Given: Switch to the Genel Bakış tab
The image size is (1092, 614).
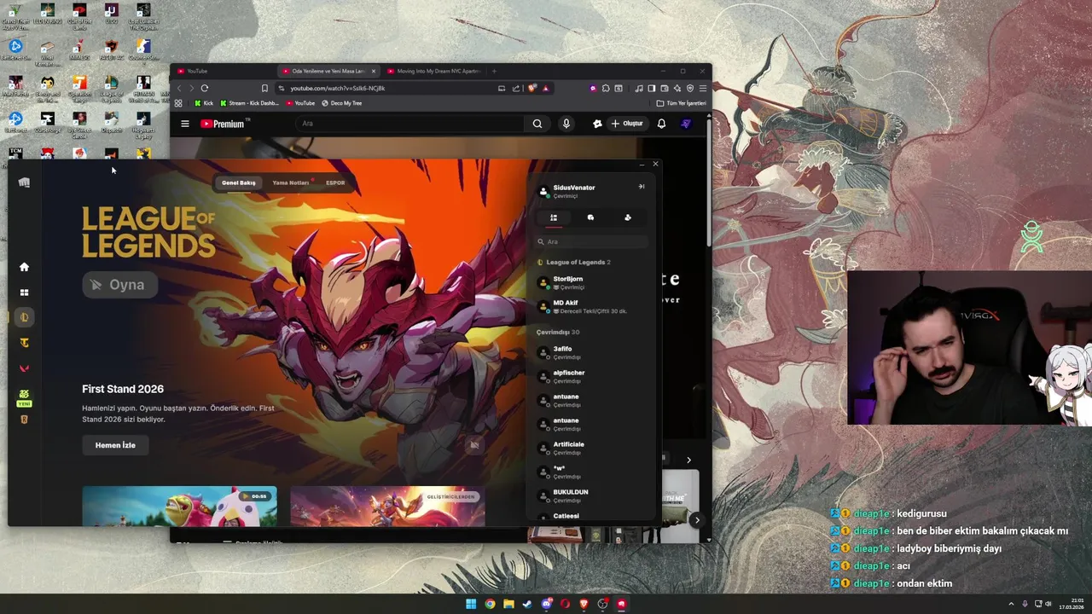Looking at the screenshot, I should tap(239, 182).
